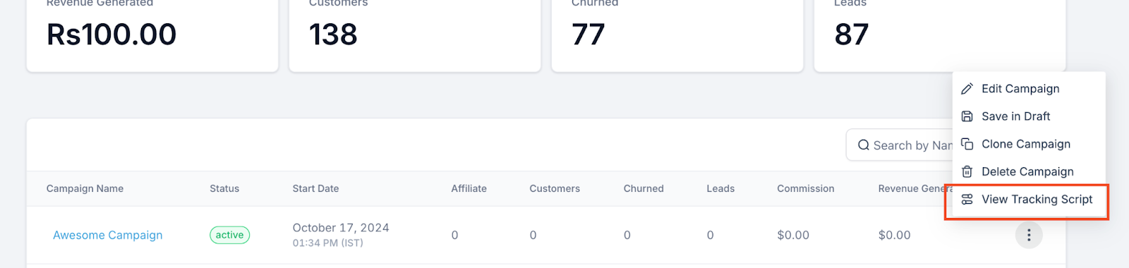Screen dimensions: 1129x268
Task: Click the floppy disk Save in Draft icon
Action: (967, 116)
